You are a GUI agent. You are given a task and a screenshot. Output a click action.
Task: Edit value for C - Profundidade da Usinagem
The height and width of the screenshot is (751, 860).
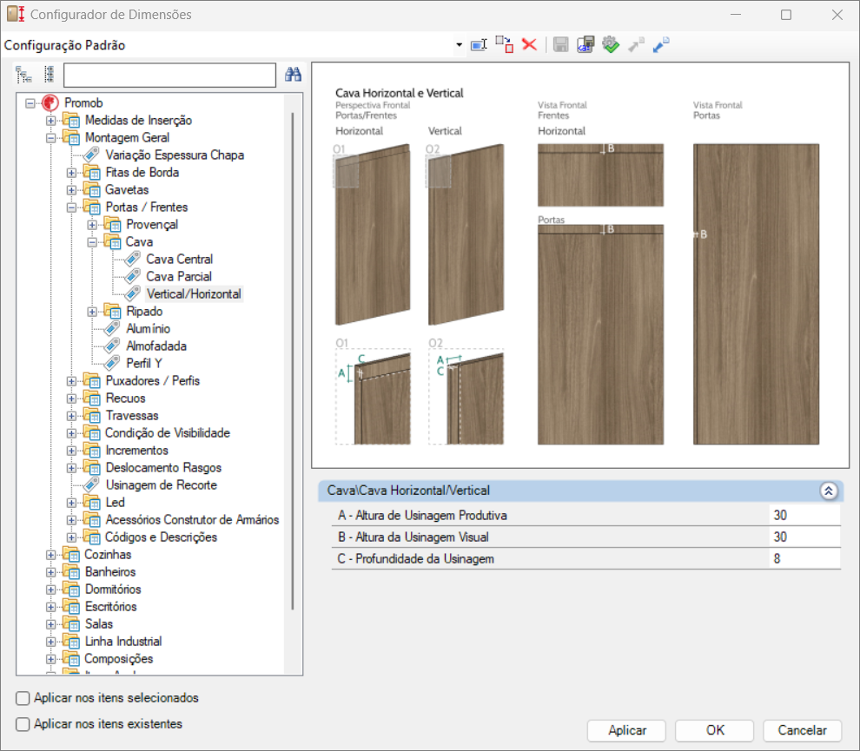804,558
